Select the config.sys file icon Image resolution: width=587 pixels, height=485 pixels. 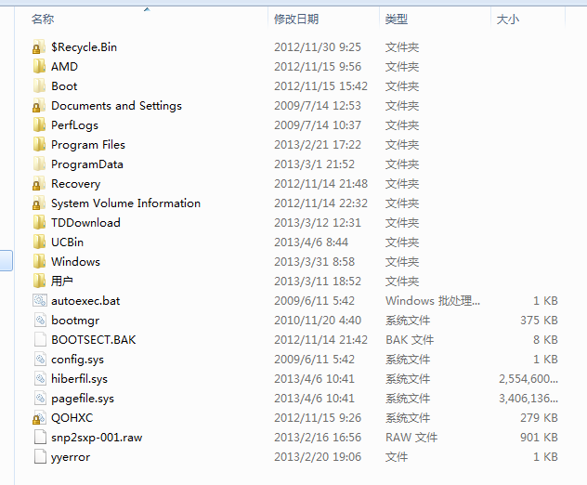(40, 360)
